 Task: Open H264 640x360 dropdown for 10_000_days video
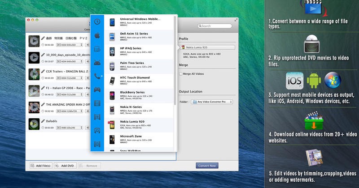tap(70, 61)
